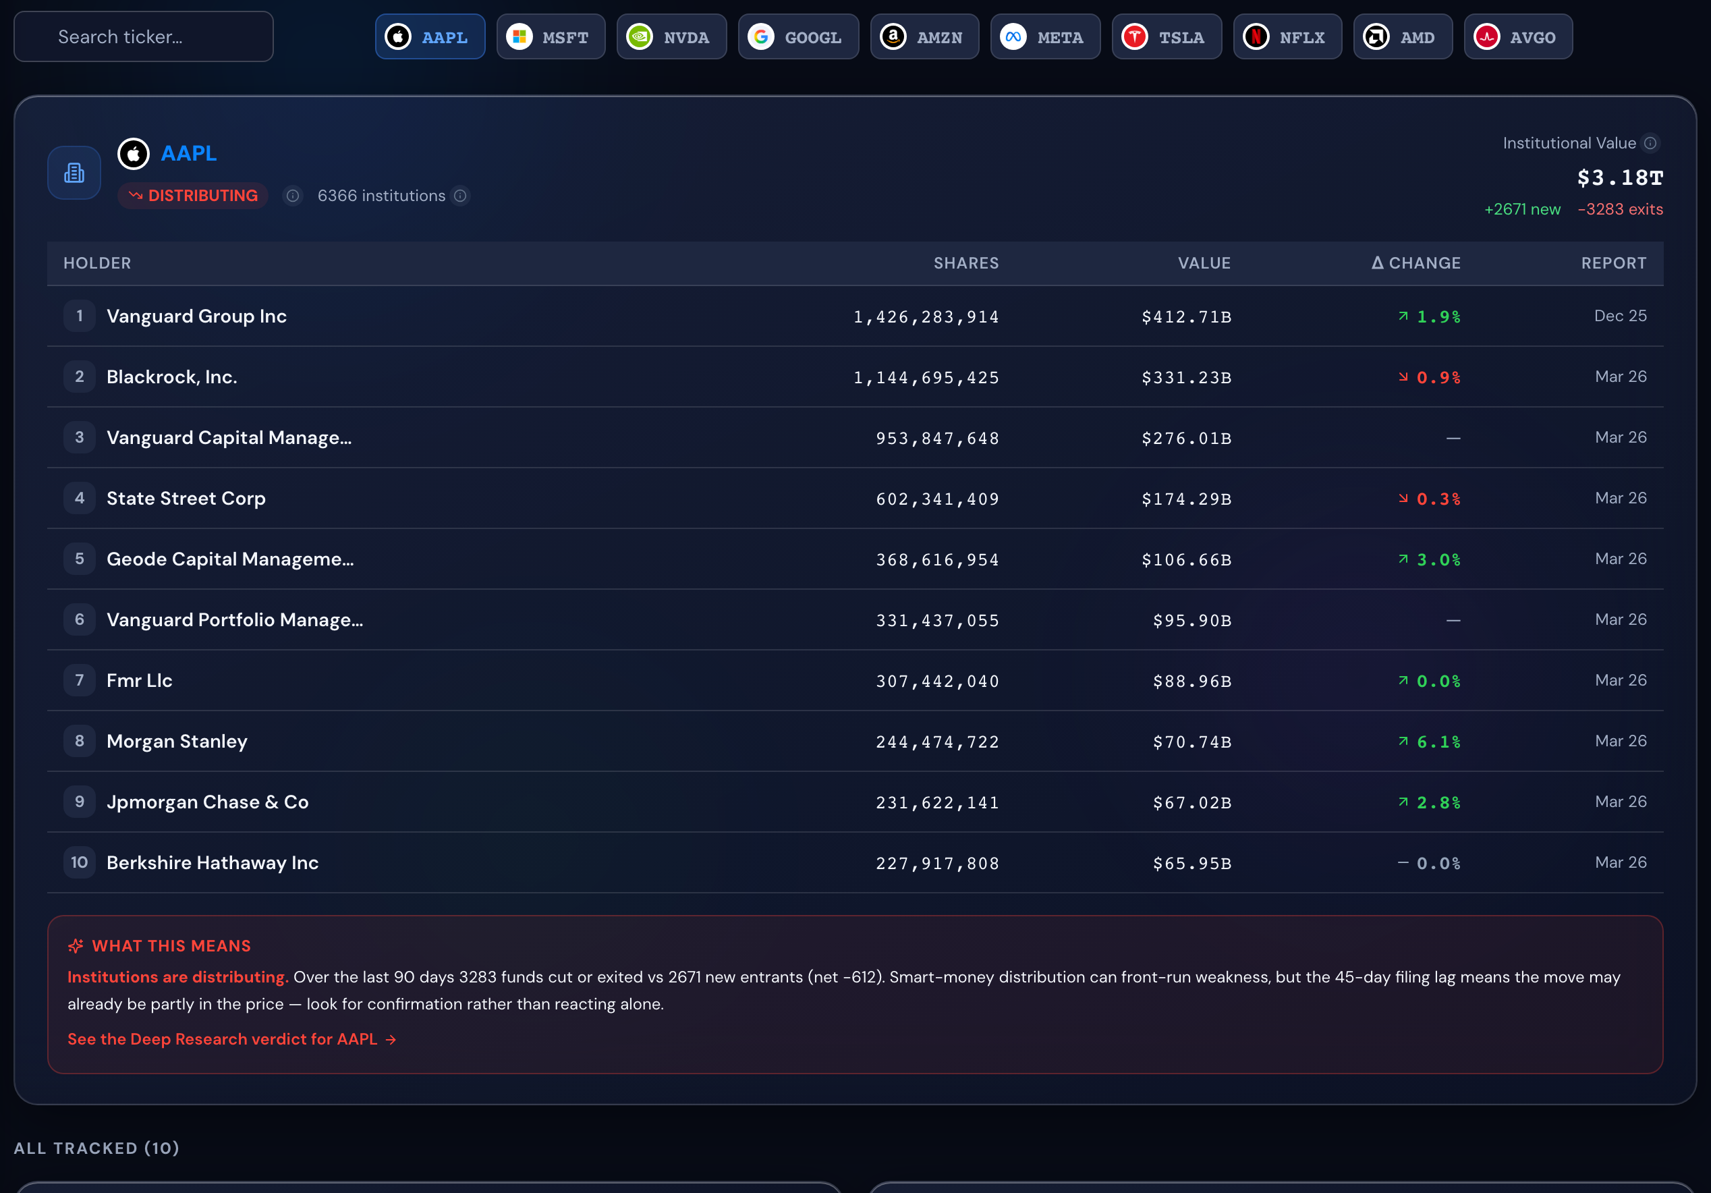Viewport: 1711px width, 1193px height.
Task: Click the downtrend icon in DISTRIBUTING badge
Action: [x=136, y=196]
